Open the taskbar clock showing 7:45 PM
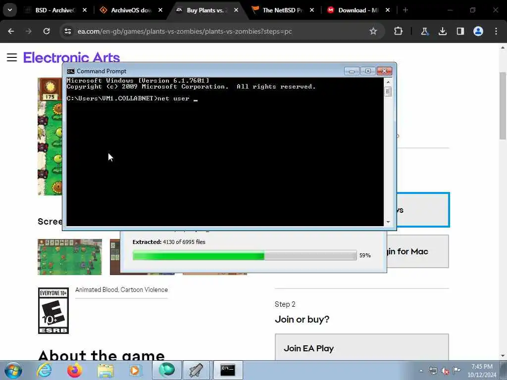The width and height of the screenshot is (507, 380). click(482, 371)
